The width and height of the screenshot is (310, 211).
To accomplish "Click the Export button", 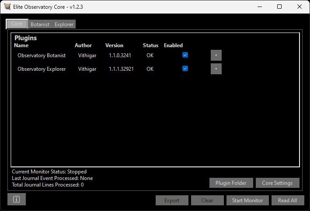I will (x=172, y=200).
